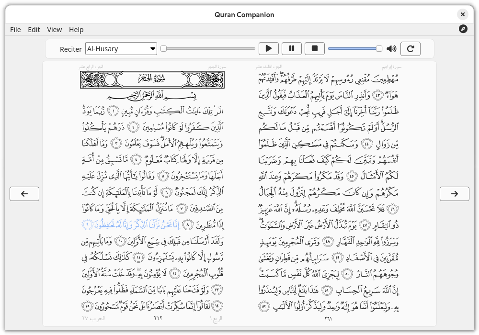Open the File menu
This screenshot has width=479, height=335.
tap(15, 30)
